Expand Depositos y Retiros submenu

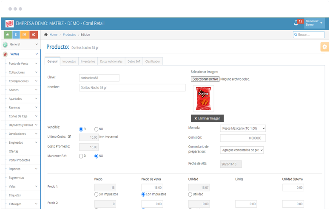[36, 125]
